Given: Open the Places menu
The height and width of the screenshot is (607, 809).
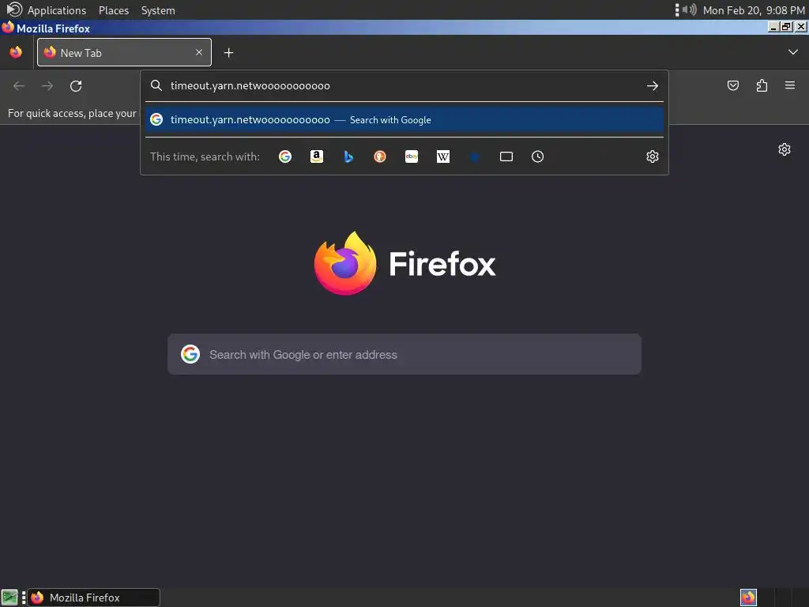Looking at the screenshot, I should tap(114, 10).
